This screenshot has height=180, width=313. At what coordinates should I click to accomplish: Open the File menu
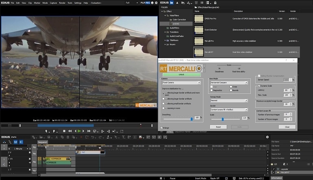[x=12, y=3]
